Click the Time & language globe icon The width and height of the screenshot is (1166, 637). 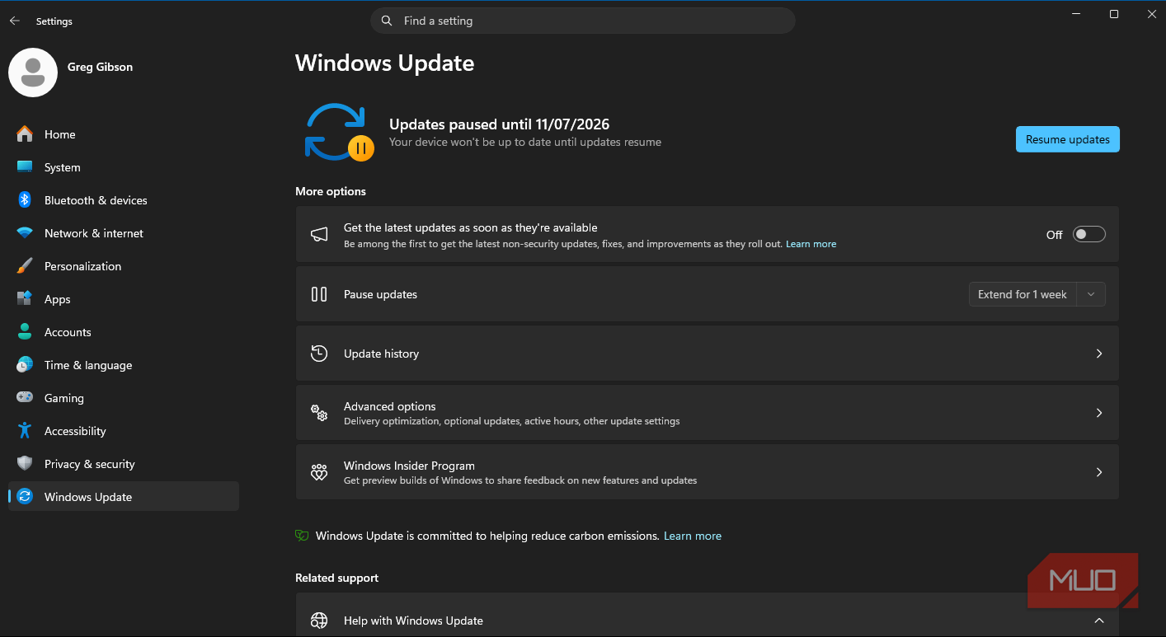point(25,365)
